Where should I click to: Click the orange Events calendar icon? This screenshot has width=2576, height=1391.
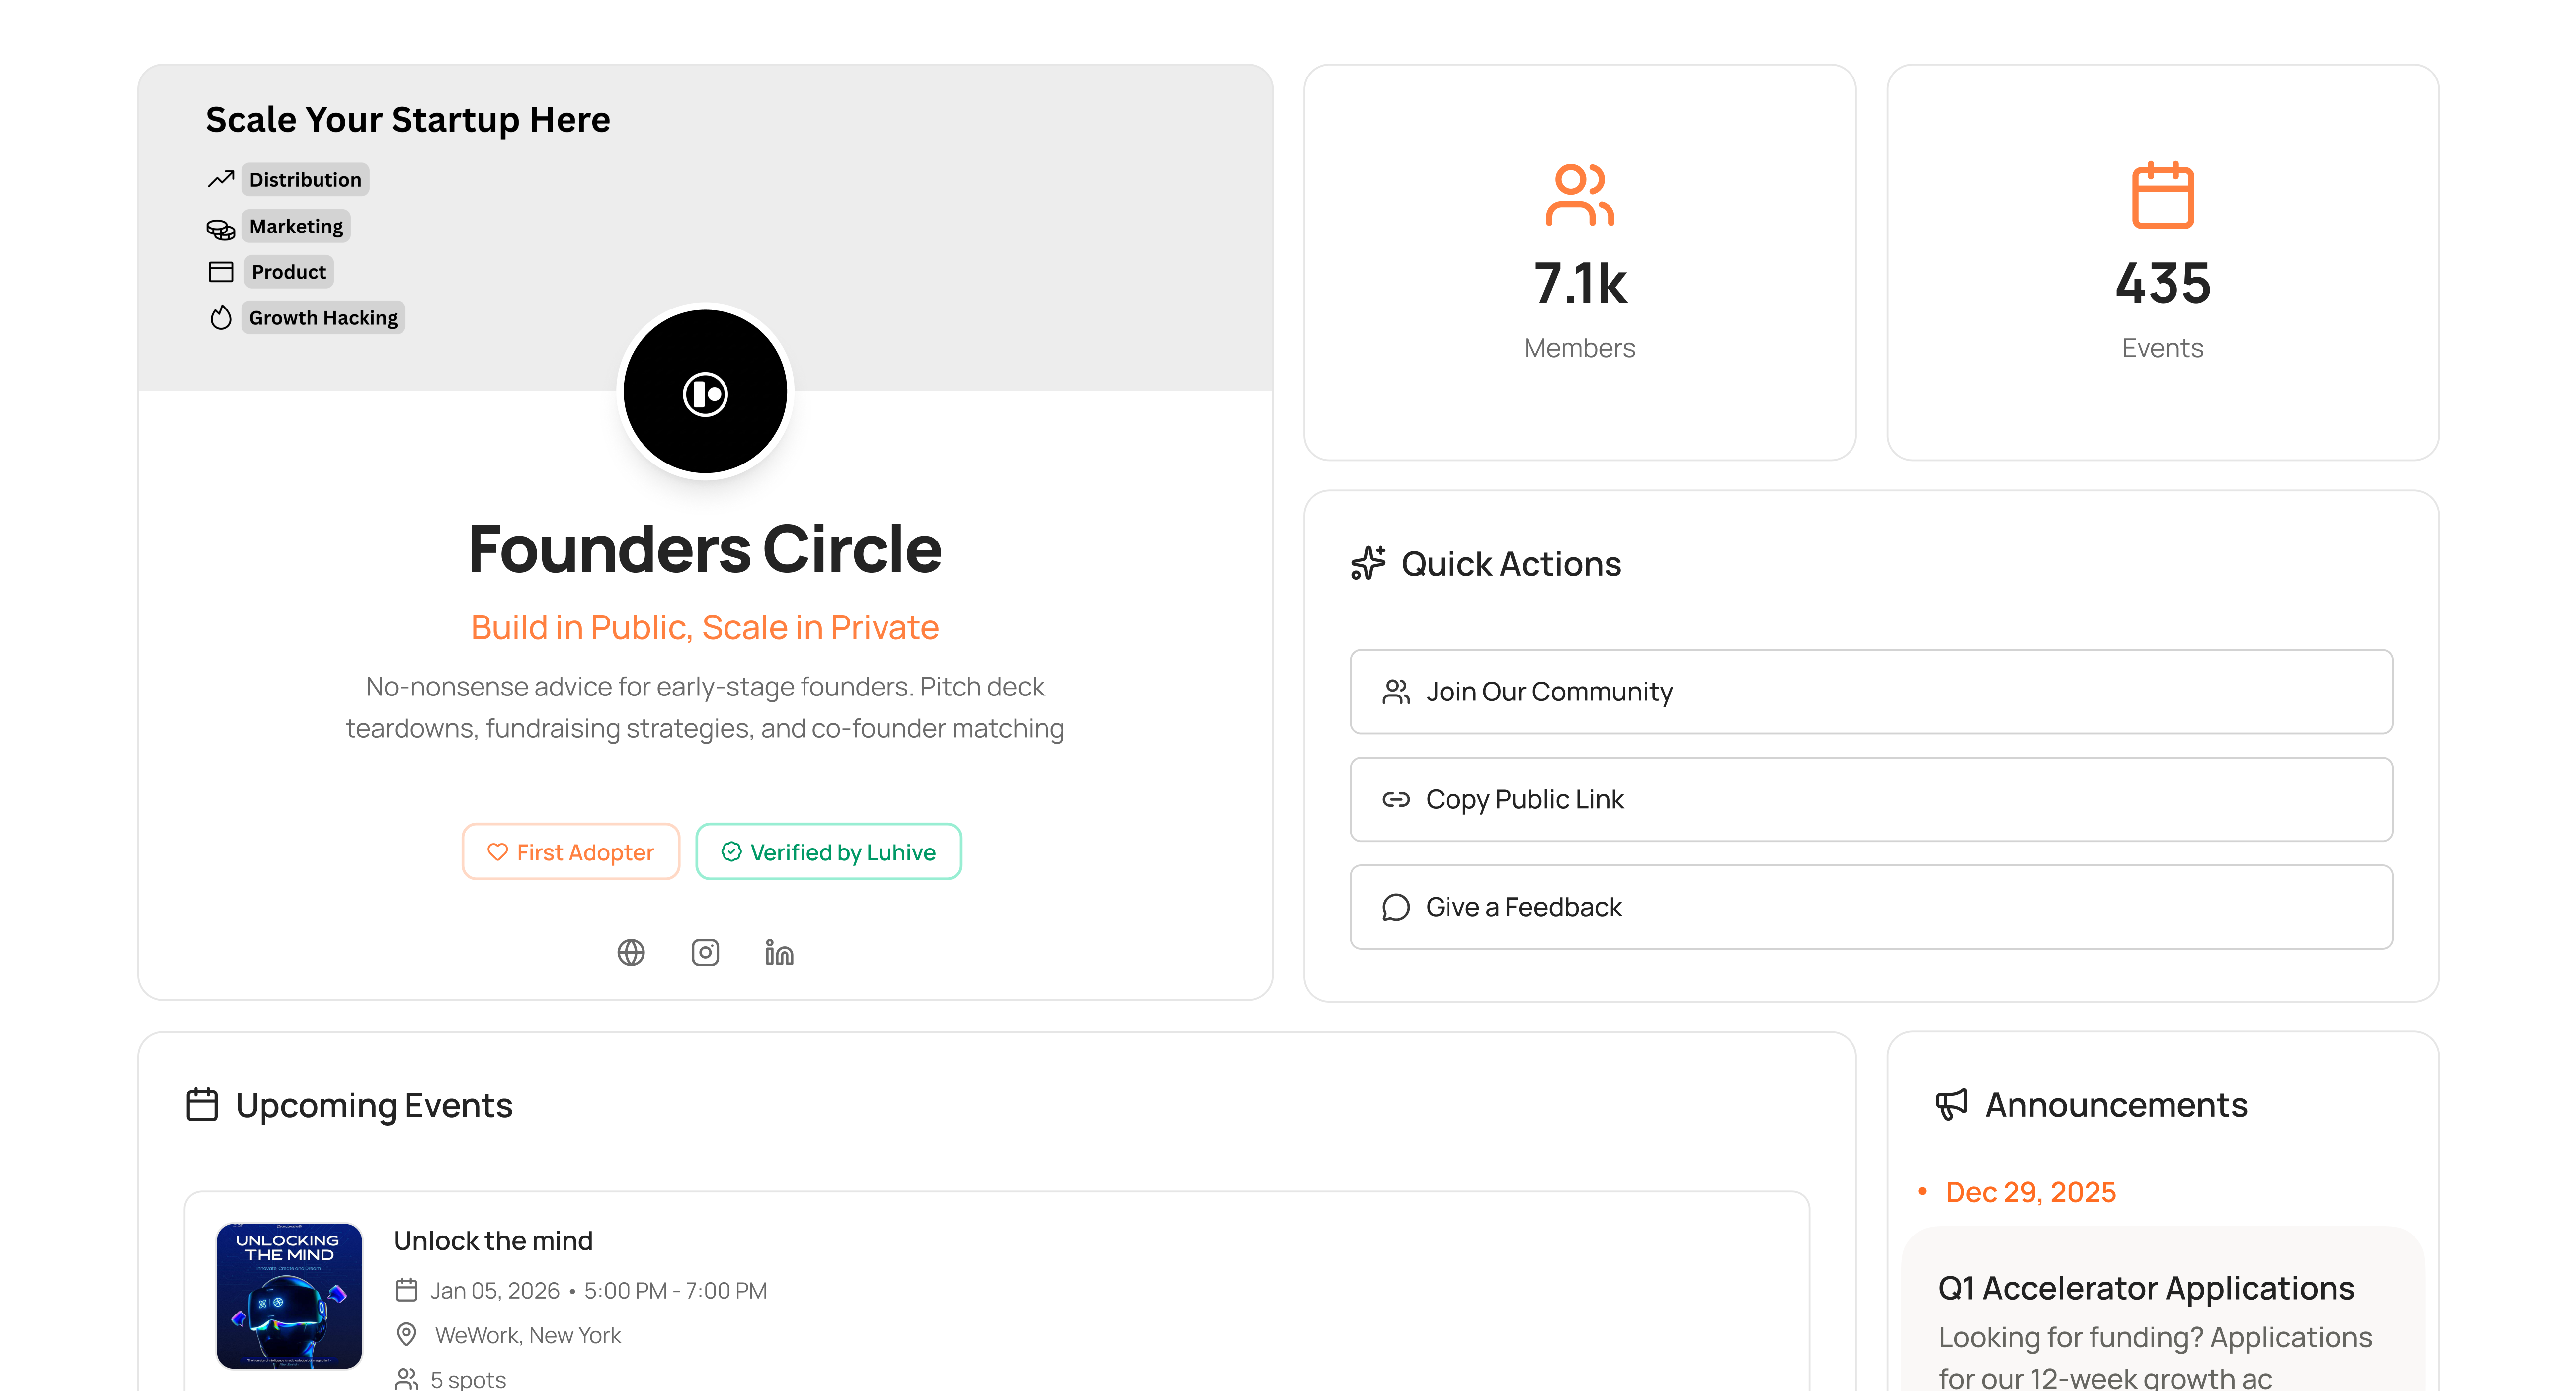pos(2162,196)
